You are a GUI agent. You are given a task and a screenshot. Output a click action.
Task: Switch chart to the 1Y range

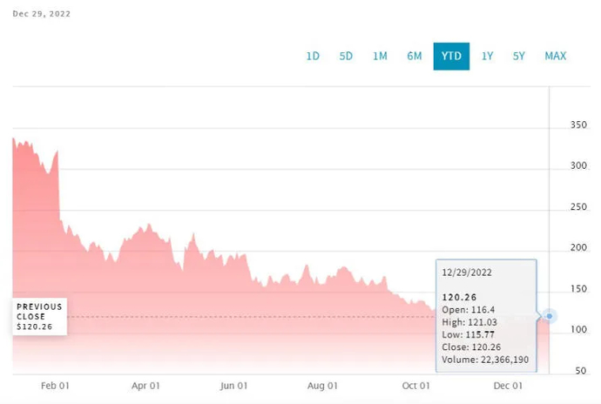[488, 57]
